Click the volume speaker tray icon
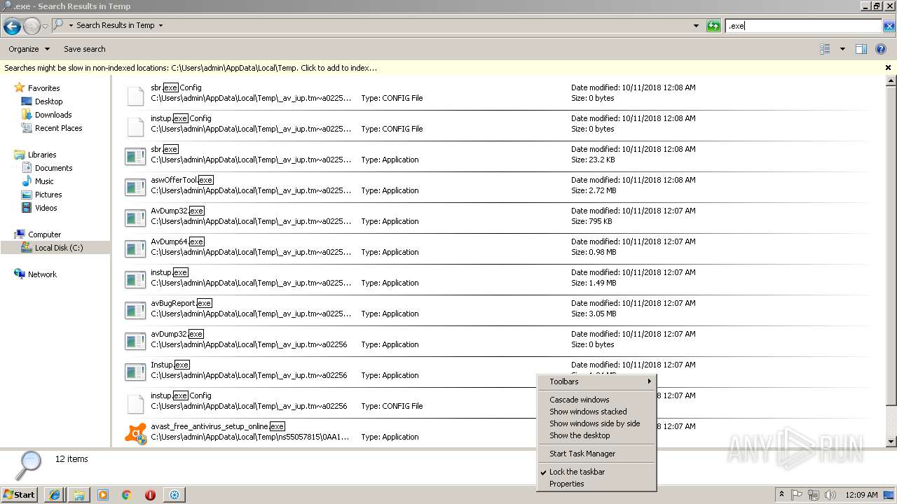Image resolution: width=897 pixels, height=504 pixels. 830,495
